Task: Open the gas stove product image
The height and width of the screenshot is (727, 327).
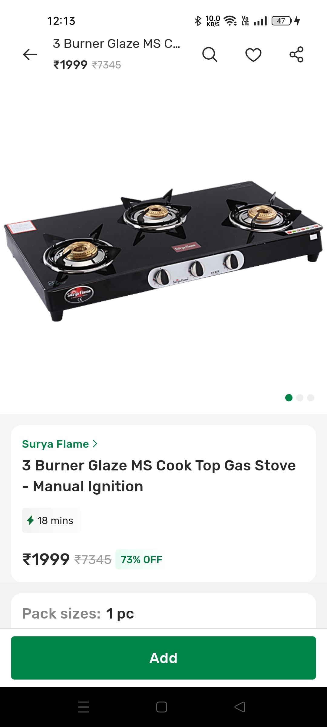Action: click(x=163, y=251)
